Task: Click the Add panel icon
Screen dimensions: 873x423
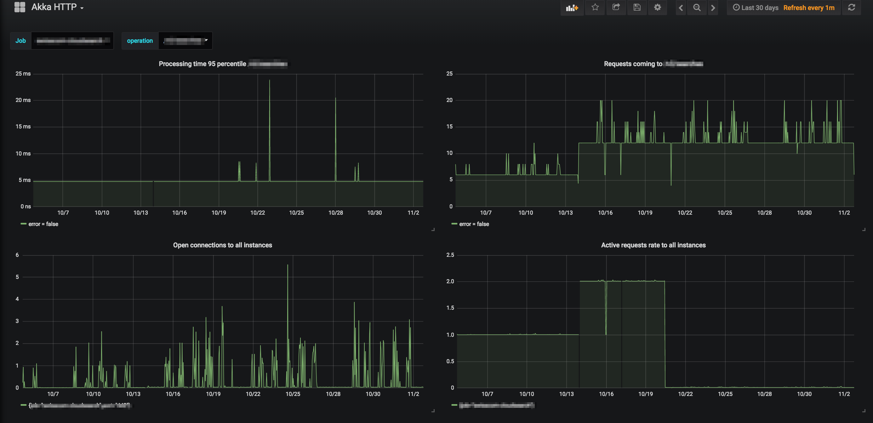Action: tap(572, 8)
